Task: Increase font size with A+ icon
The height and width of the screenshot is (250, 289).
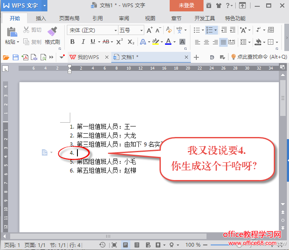Action: click(150, 30)
